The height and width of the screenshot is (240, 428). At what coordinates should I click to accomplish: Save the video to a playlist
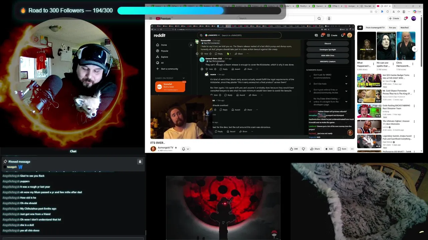pyautogui.click(x=342, y=149)
